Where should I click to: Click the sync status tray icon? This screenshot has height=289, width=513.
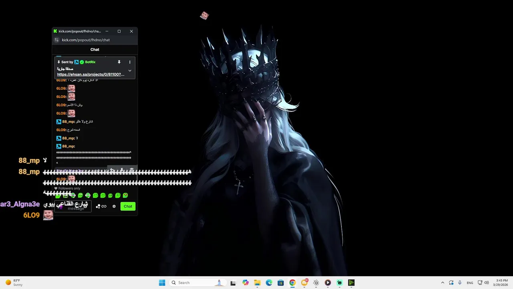[x=451, y=283]
